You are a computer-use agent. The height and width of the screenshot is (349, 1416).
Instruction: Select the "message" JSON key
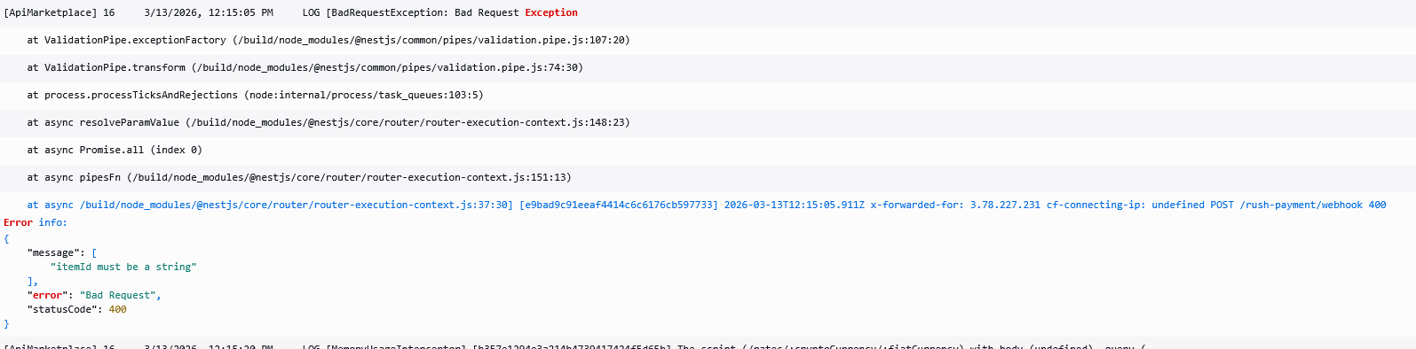(56, 253)
